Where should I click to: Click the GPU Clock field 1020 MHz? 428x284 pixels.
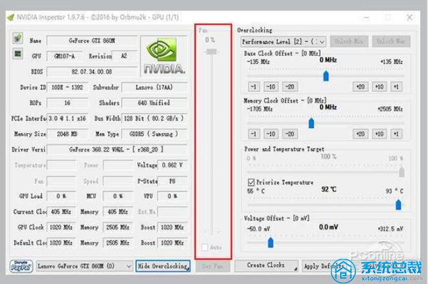tap(61, 228)
